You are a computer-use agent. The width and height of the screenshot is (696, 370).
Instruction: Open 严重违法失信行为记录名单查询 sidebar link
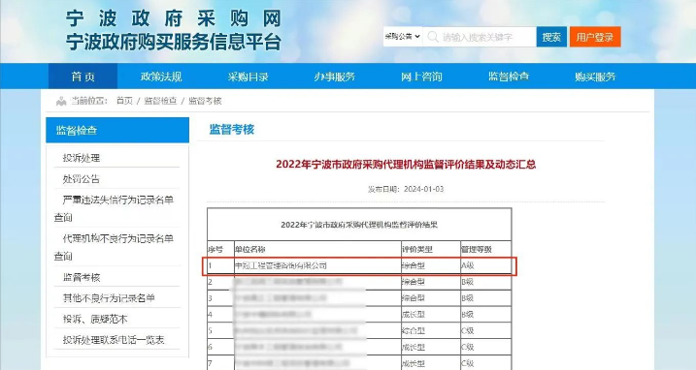(x=115, y=208)
